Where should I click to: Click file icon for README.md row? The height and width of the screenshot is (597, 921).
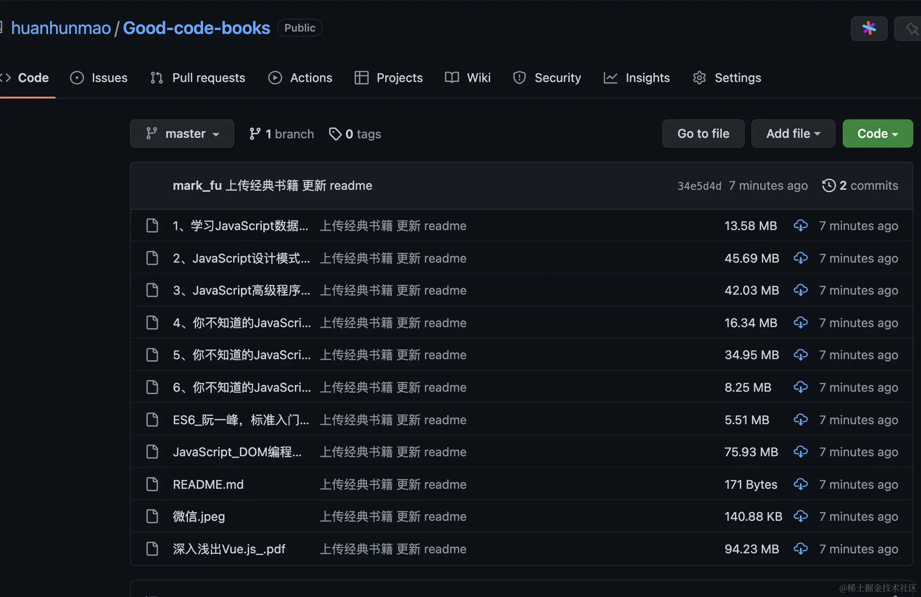[152, 484]
